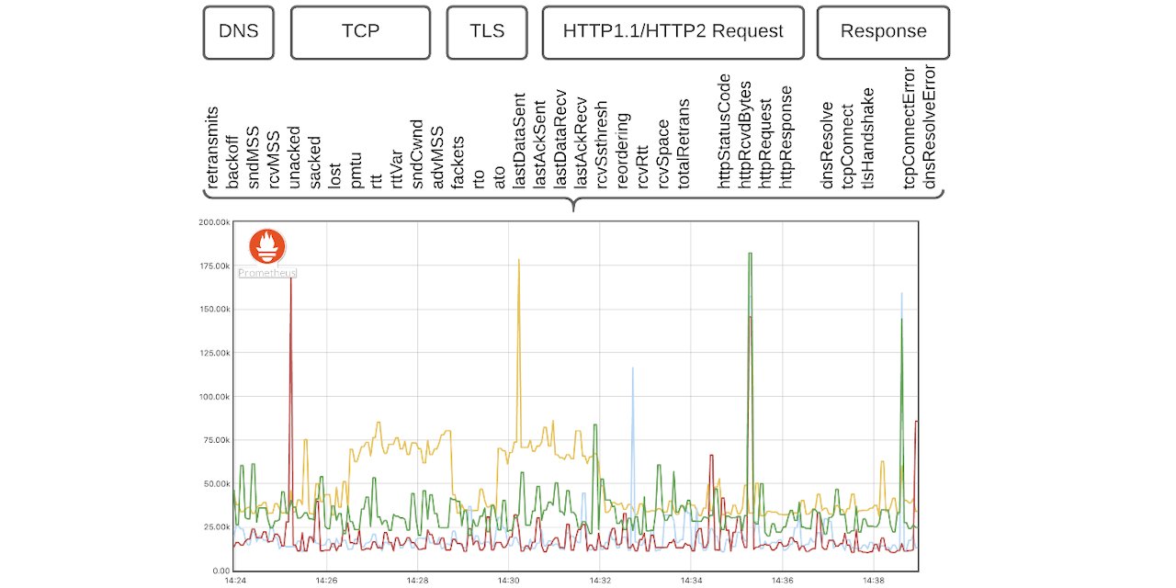This screenshot has width=1176, height=588.
Task: Click the 200.00k y-axis value
Action: coord(214,222)
